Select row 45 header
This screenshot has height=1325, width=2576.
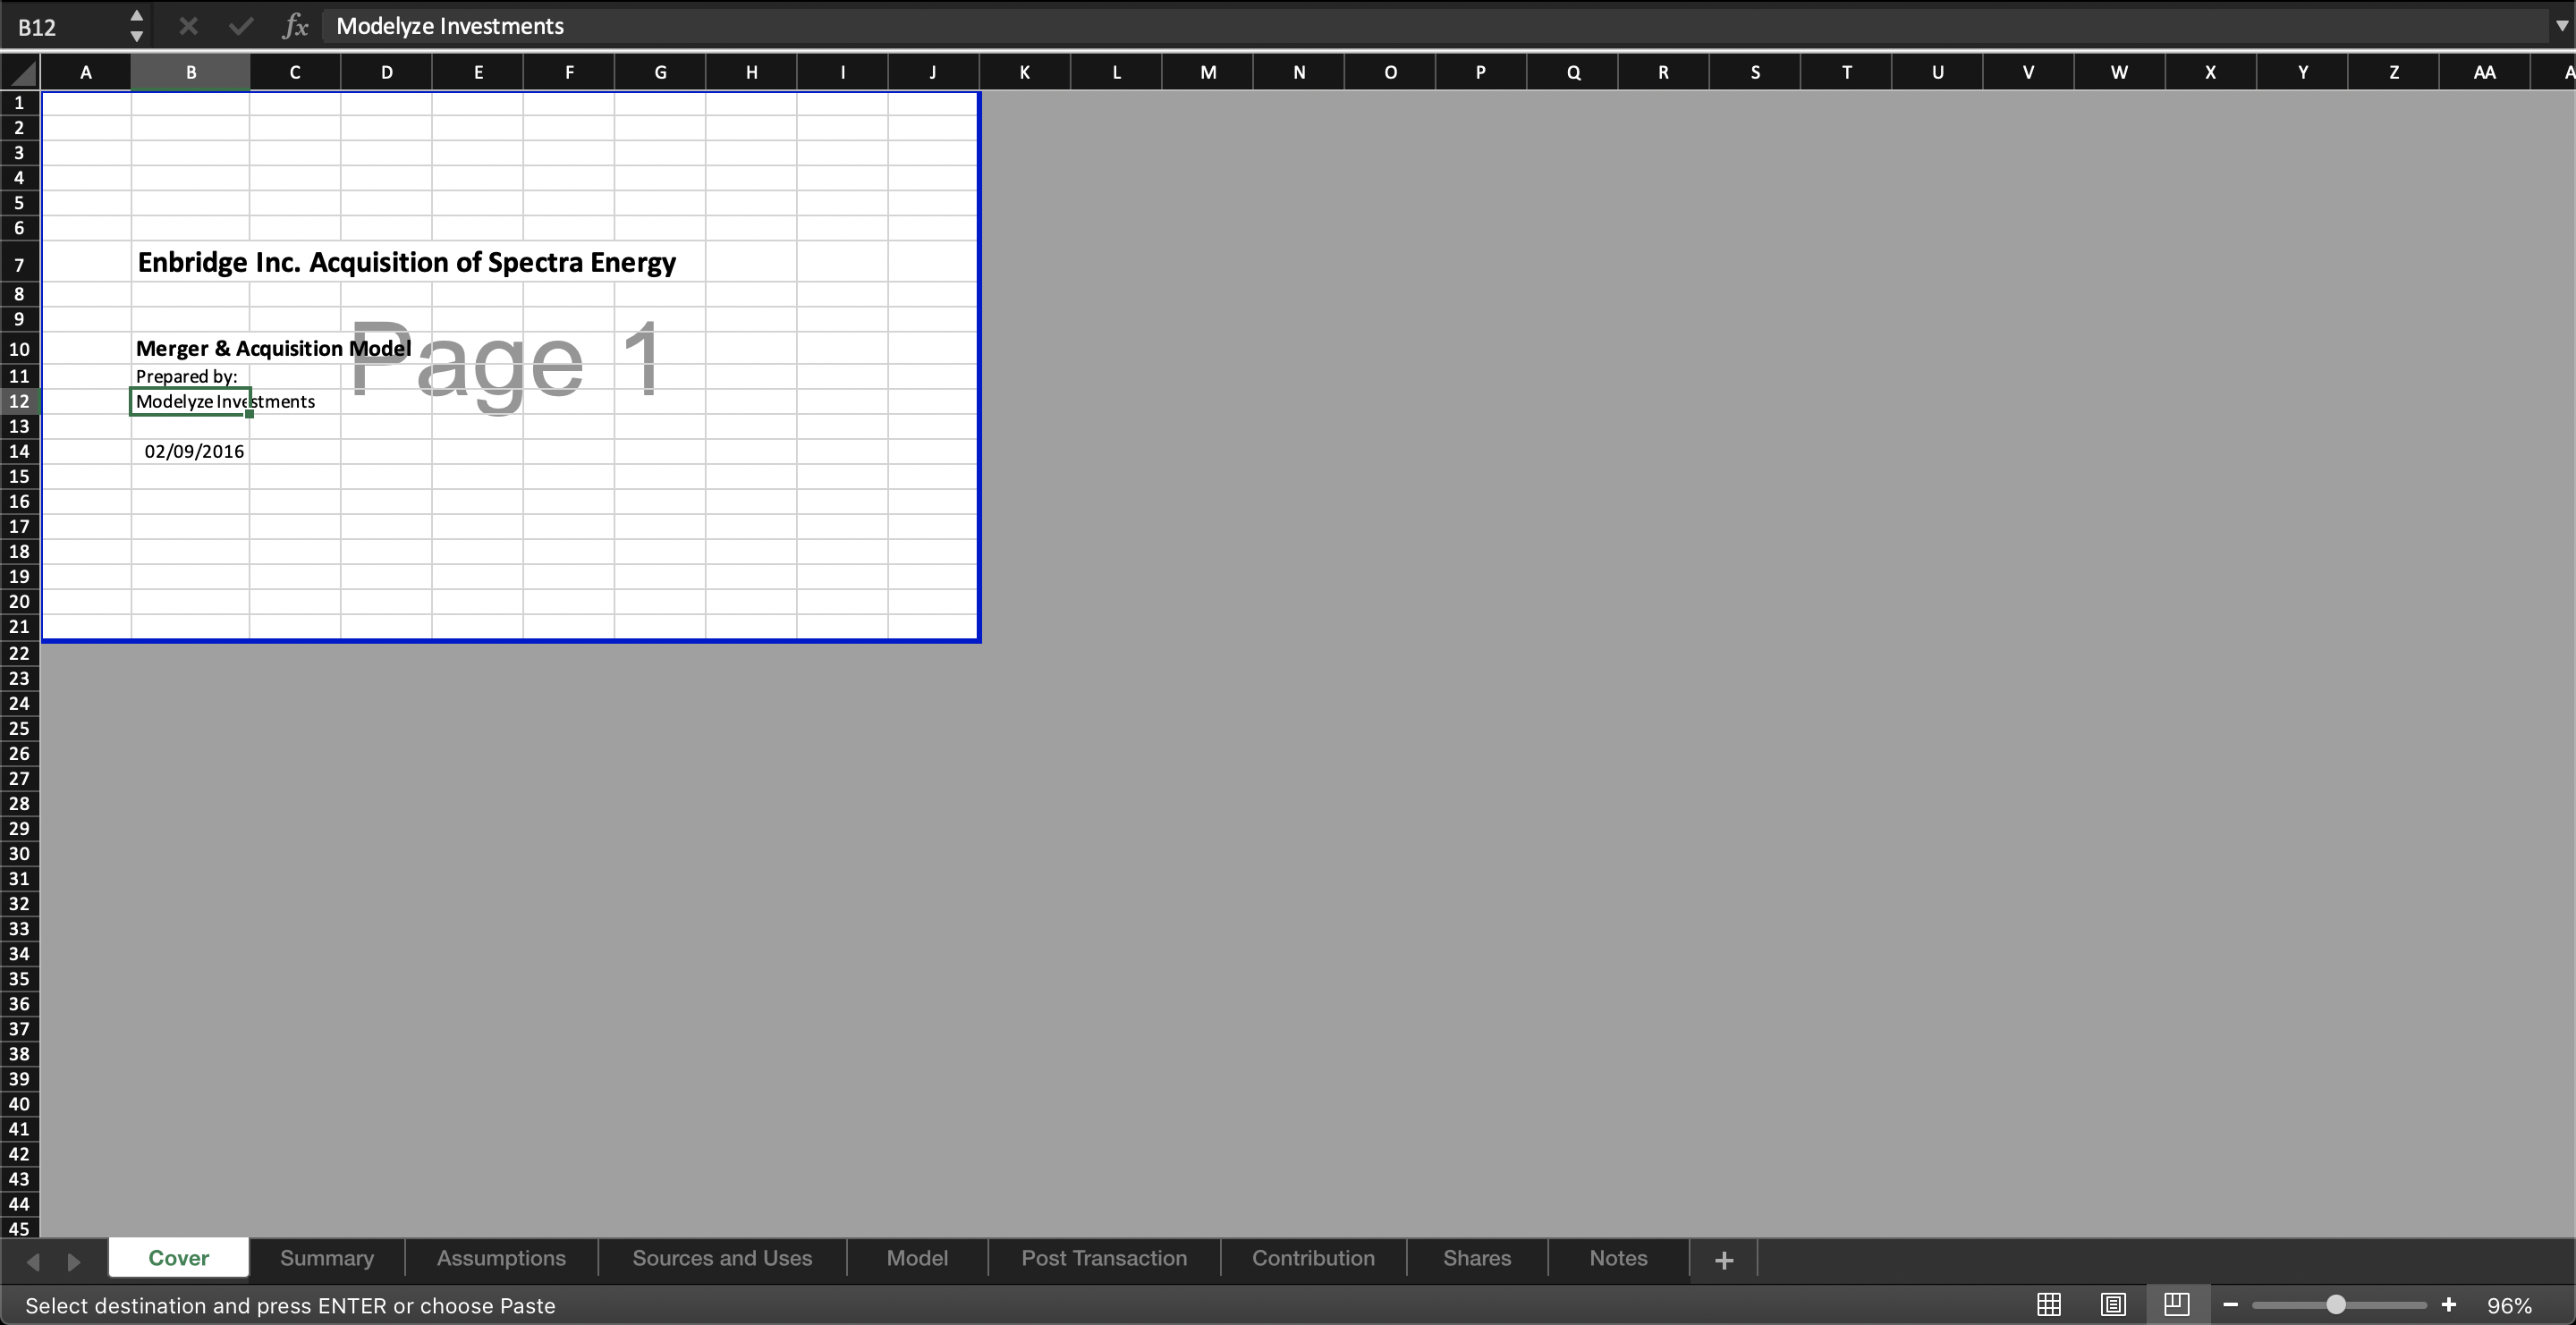click(x=19, y=1228)
